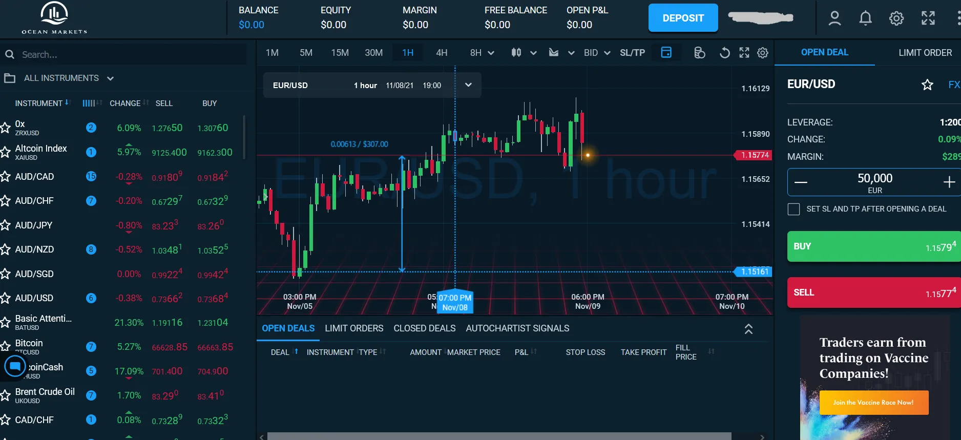The width and height of the screenshot is (961, 440).
Task: Toggle SL/TP display on chart
Action: click(632, 53)
